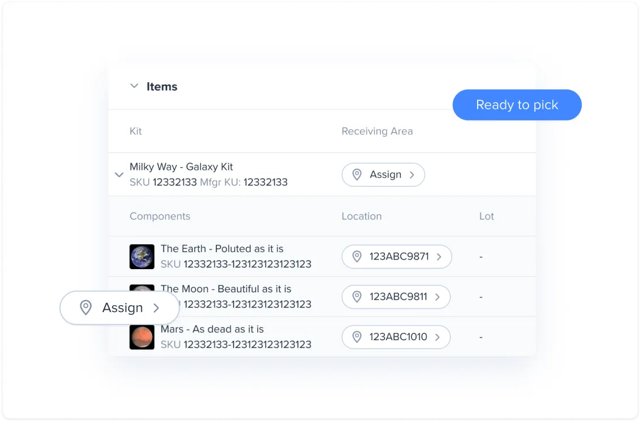Click the Location column header
Image resolution: width=641 pixels, height=422 pixels.
tap(361, 216)
